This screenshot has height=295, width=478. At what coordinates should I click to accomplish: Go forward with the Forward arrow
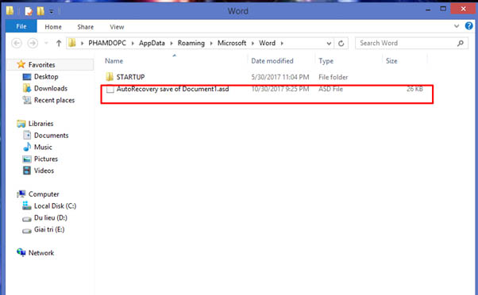[33, 44]
